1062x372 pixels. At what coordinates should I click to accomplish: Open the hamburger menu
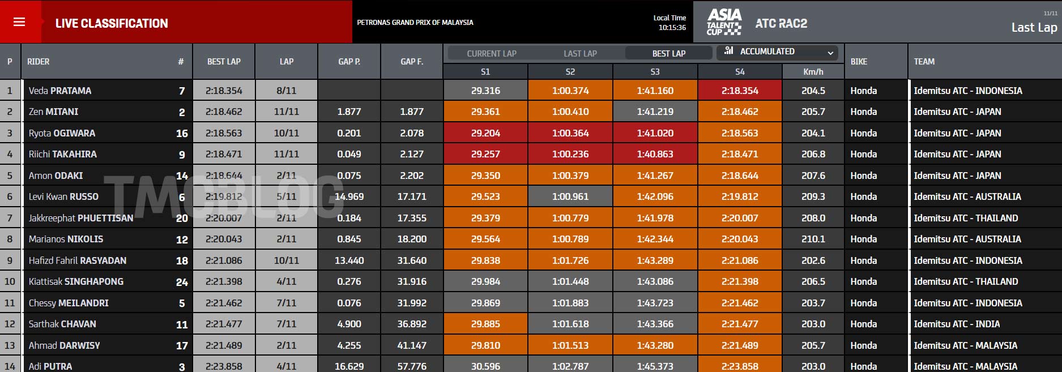[x=19, y=22]
